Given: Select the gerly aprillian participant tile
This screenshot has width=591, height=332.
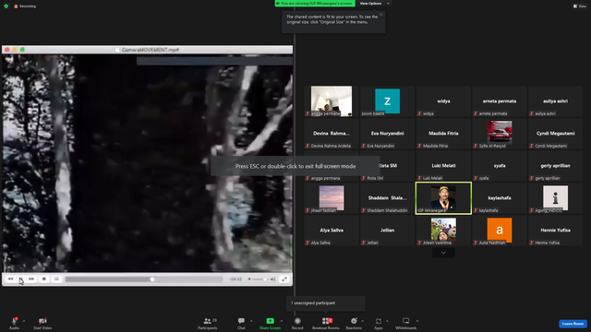Looking at the screenshot, I should pyautogui.click(x=555, y=166).
